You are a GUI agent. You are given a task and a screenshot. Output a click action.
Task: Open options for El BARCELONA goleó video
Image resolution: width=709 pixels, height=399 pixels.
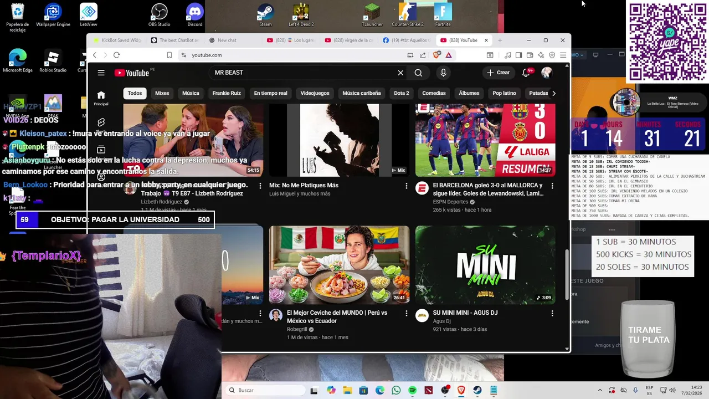point(552,186)
